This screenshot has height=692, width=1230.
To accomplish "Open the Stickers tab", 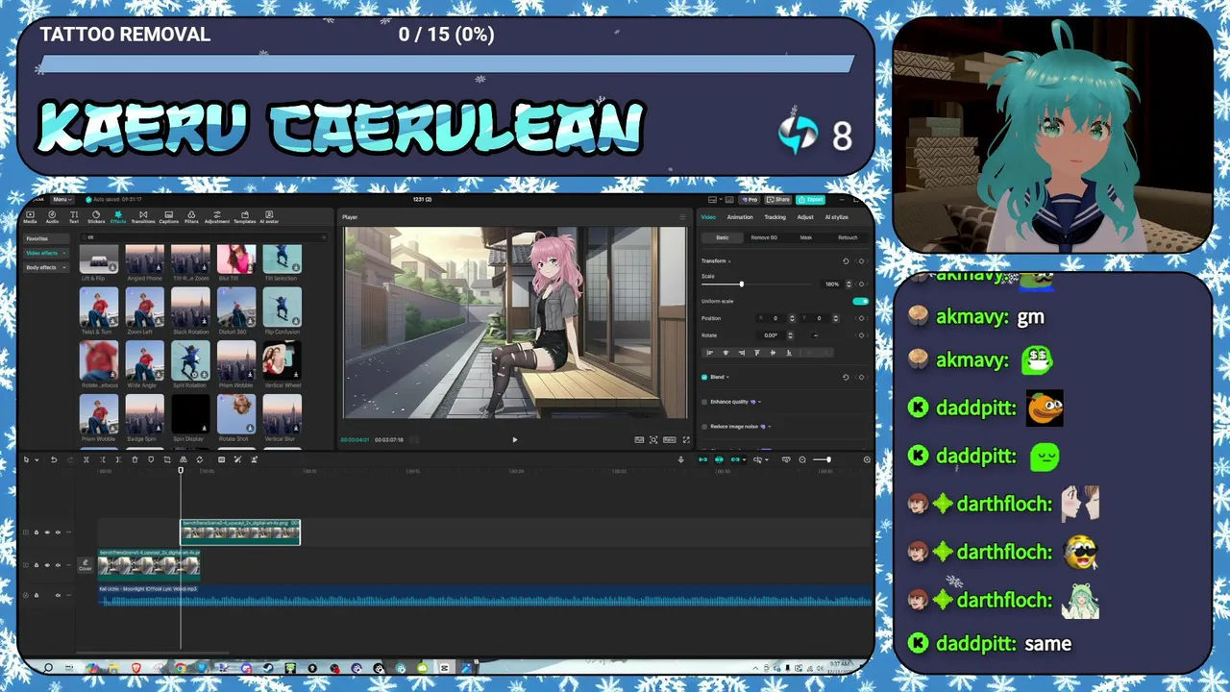I will [96, 217].
